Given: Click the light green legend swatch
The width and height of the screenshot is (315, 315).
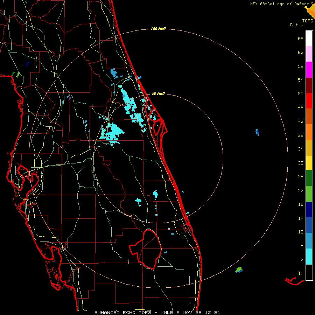Looking at the screenshot, I should [309, 194].
